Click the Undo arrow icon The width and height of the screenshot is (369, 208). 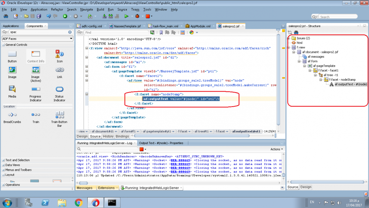(x=49, y=16)
